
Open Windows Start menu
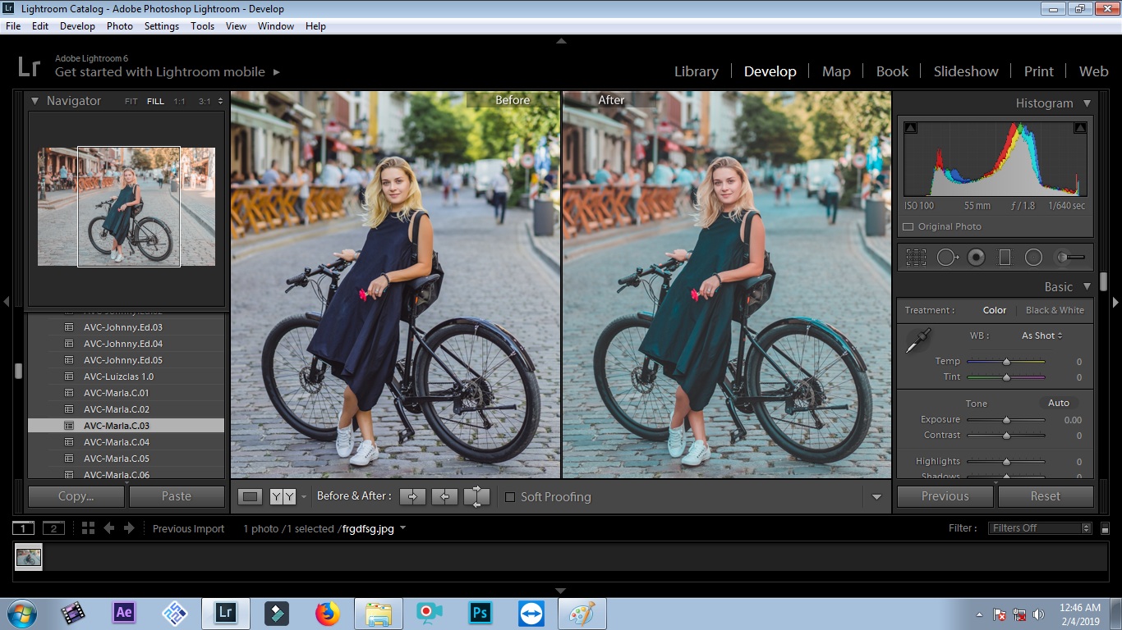21,613
